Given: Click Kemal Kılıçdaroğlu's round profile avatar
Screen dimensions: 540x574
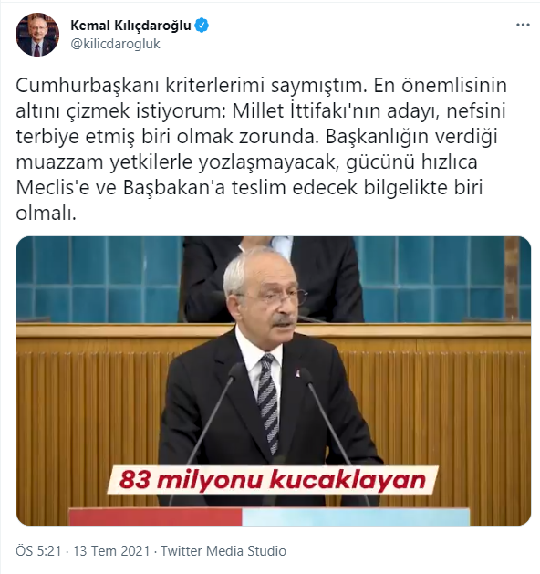Looking at the screenshot, I should click(x=37, y=35).
